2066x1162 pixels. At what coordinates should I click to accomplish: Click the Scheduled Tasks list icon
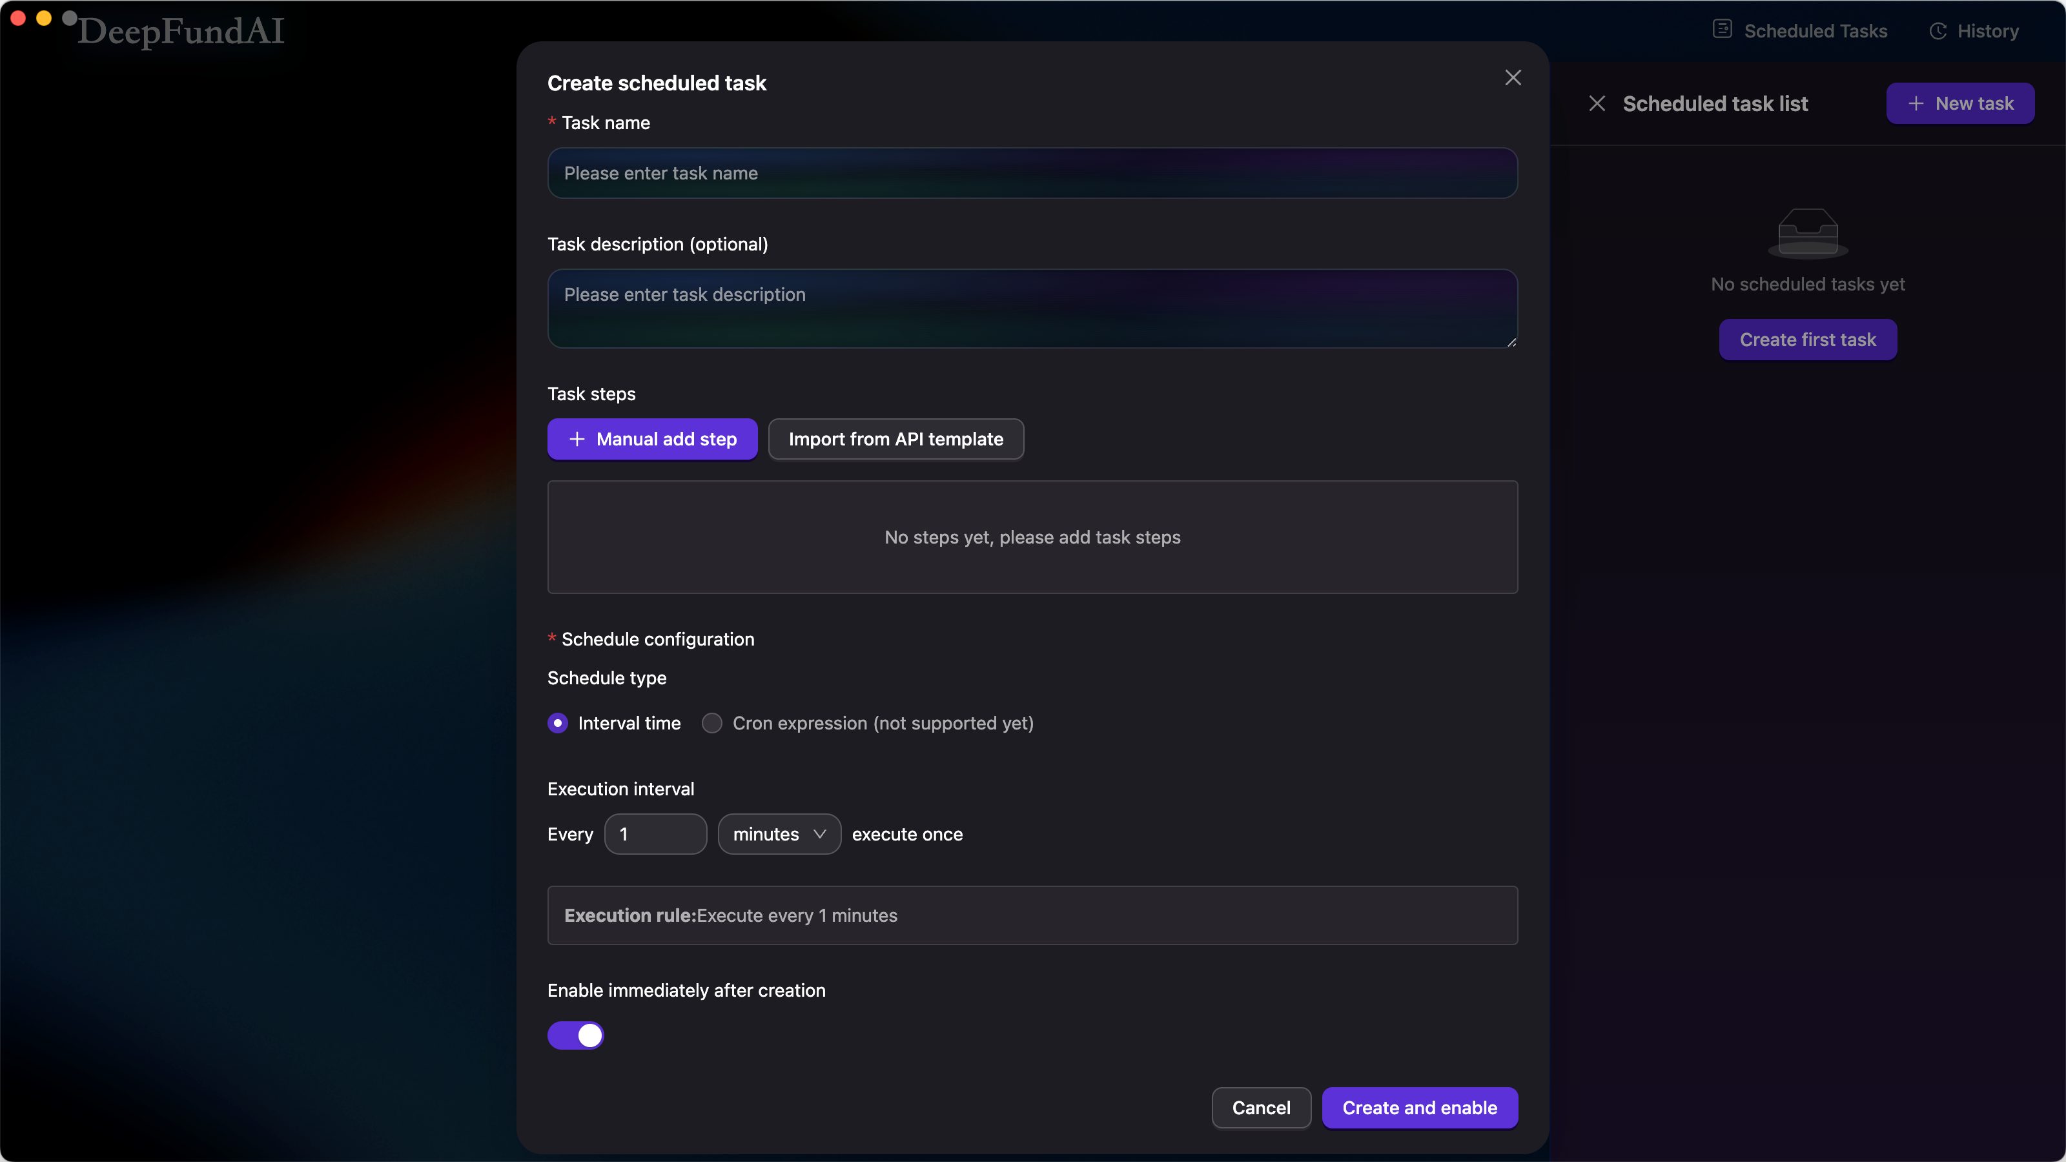click(1722, 30)
